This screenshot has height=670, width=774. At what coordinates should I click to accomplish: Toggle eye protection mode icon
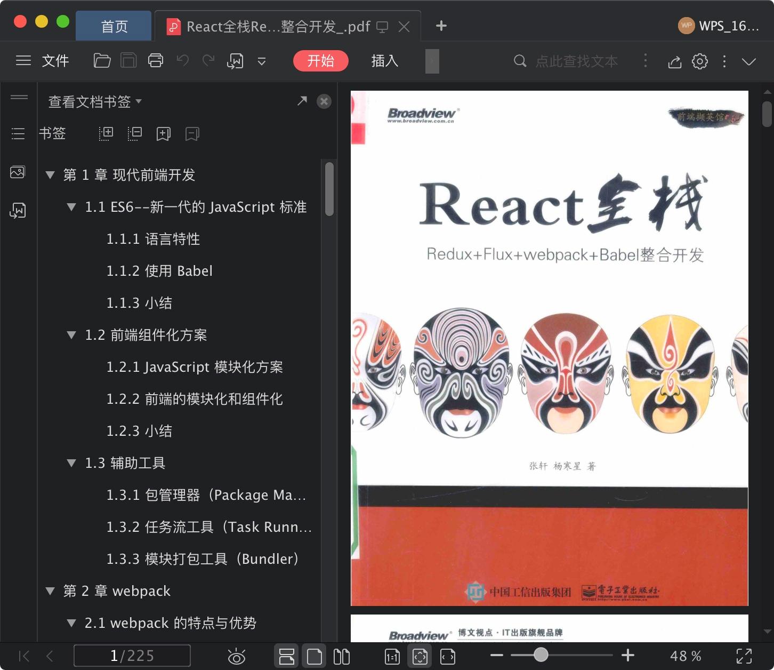pos(236,656)
